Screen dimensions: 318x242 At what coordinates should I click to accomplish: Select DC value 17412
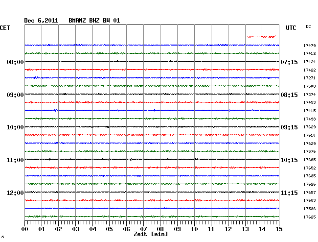[x=310, y=53]
